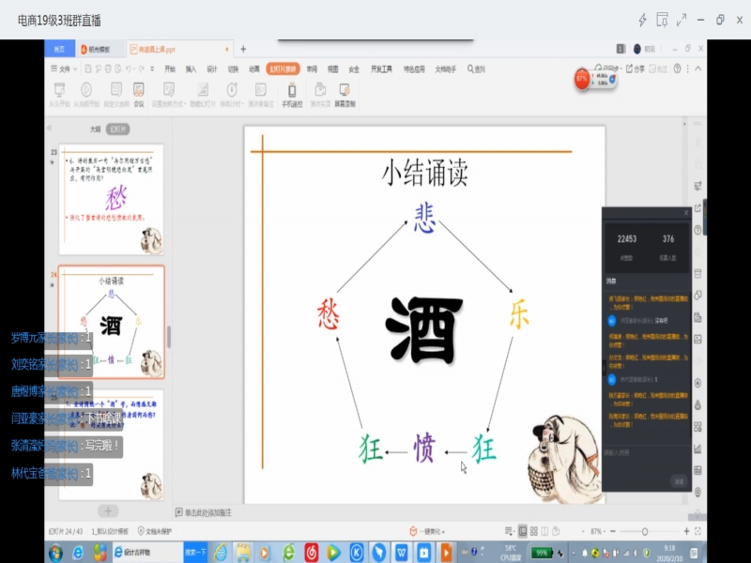Click the Undo arrow icon

tap(129, 68)
